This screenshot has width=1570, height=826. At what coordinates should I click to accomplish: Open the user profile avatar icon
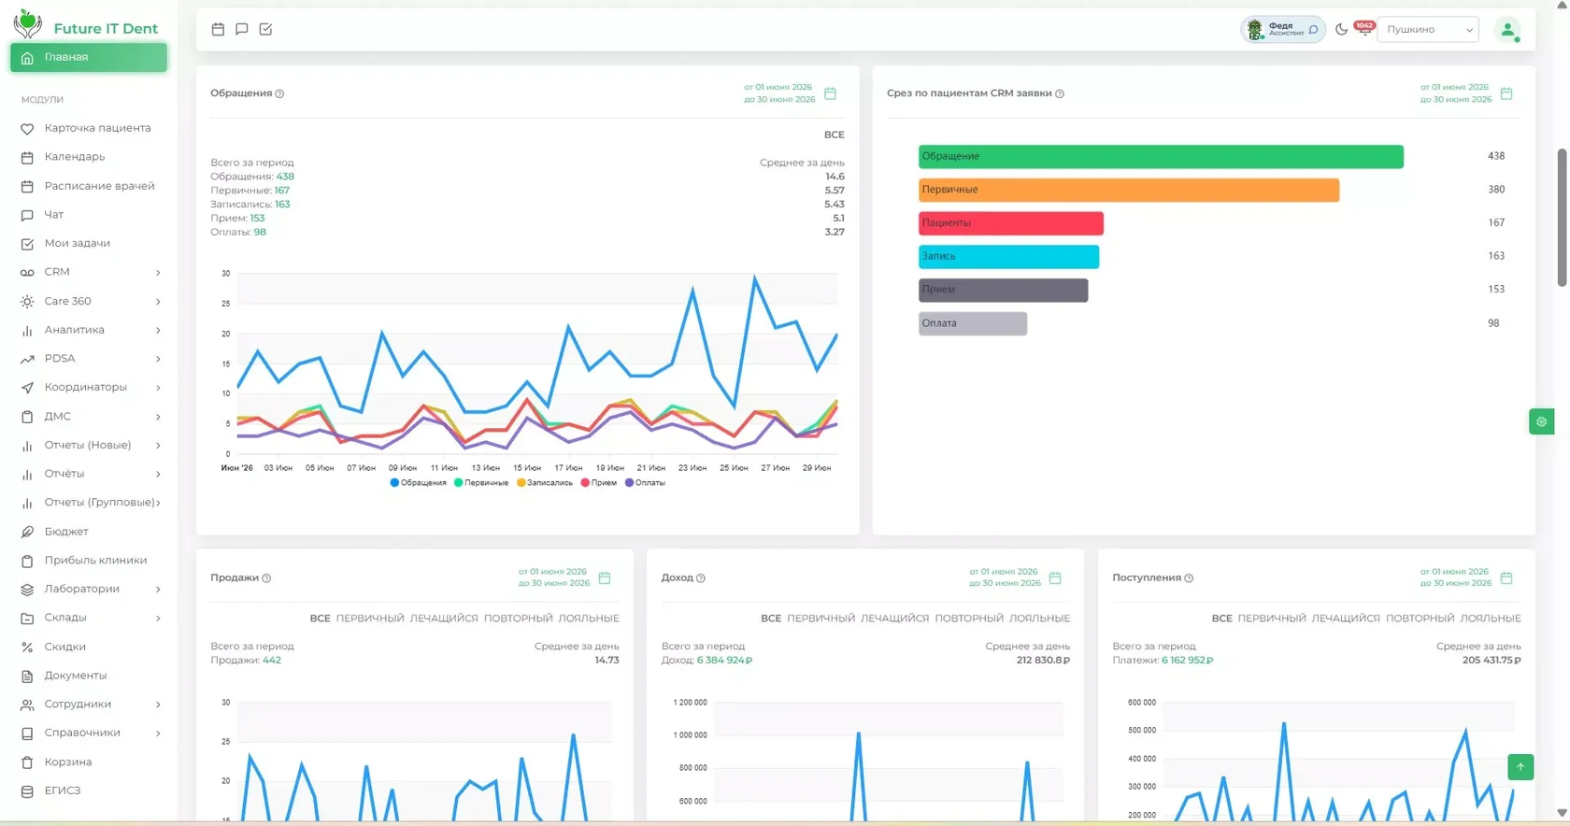coord(1507,30)
